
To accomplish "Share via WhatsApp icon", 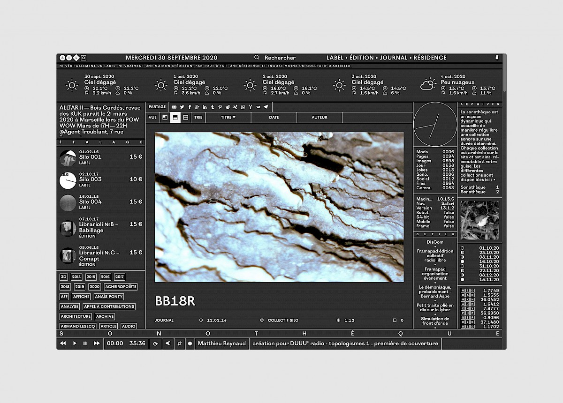I will coord(243,107).
